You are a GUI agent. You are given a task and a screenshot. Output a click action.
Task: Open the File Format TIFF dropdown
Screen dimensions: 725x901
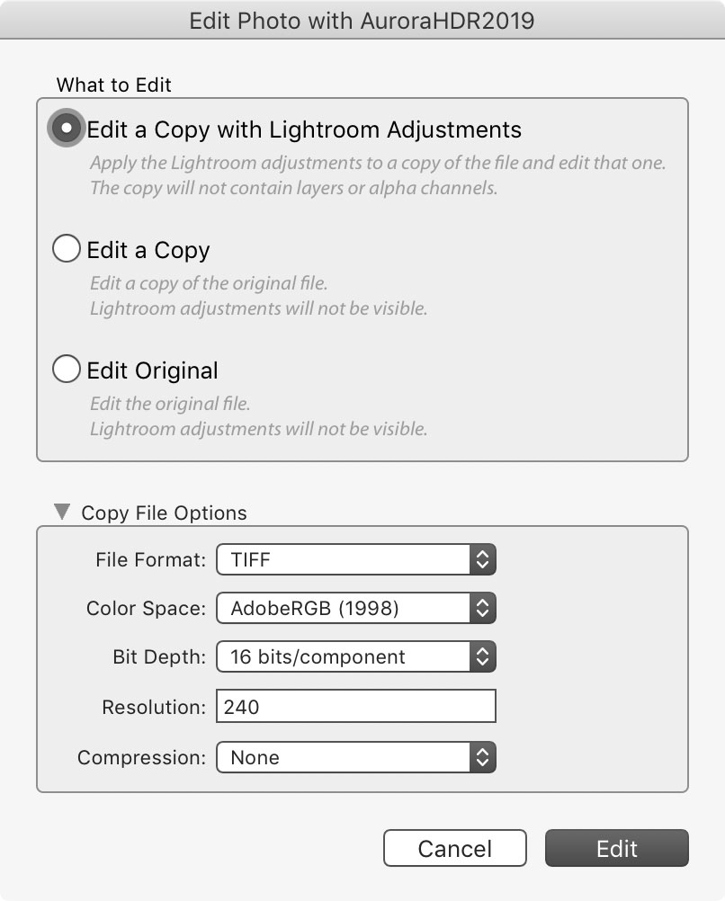point(356,559)
